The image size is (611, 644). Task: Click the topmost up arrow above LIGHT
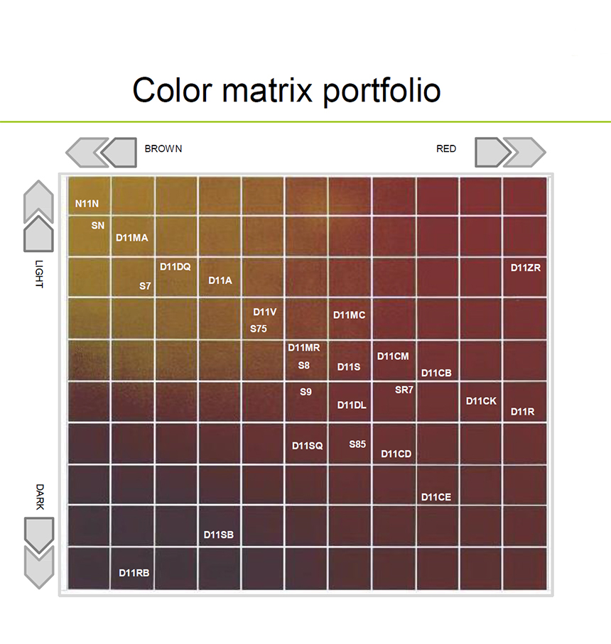(x=38, y=200)
